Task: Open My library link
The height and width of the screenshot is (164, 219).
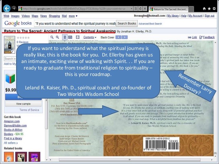Action: point(173,16)
